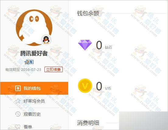Click the diamond balance number 0

pyautogui.click(x=99, y=45)
